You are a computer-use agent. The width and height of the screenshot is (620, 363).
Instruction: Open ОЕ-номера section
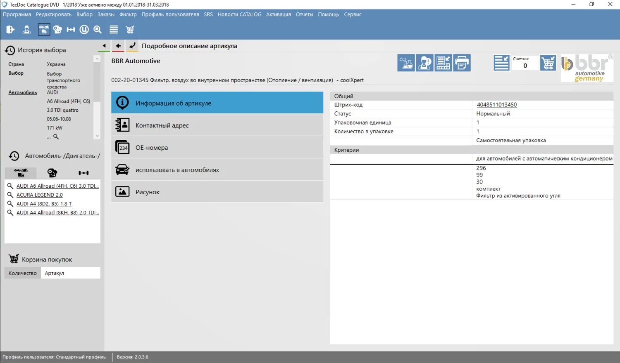(x=217, y=147)
